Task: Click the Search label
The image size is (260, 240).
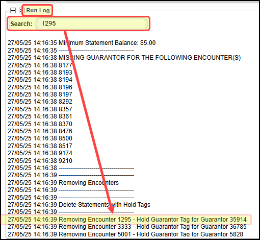Action: click(21, 24)
